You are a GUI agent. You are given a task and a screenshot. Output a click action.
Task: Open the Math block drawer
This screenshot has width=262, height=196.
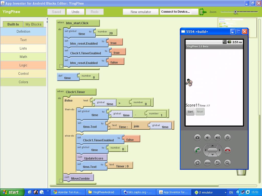(x=23, y=57)
